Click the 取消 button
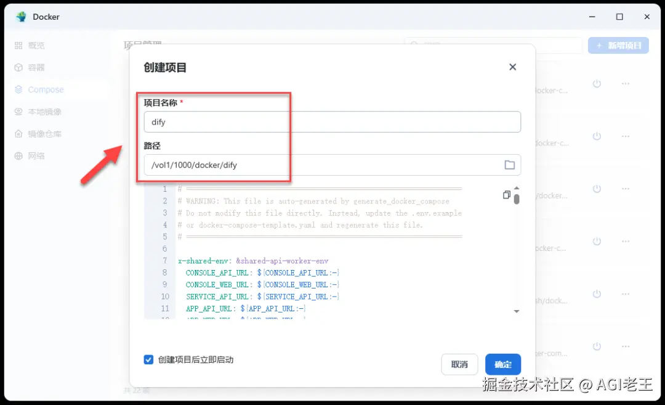665x405 pixels. pyautogui.click(x=459, y=364)
